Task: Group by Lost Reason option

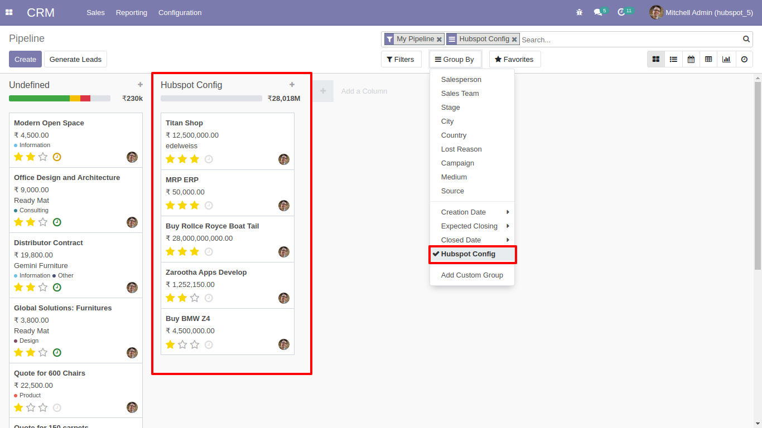Action: (x=472, y=149)
